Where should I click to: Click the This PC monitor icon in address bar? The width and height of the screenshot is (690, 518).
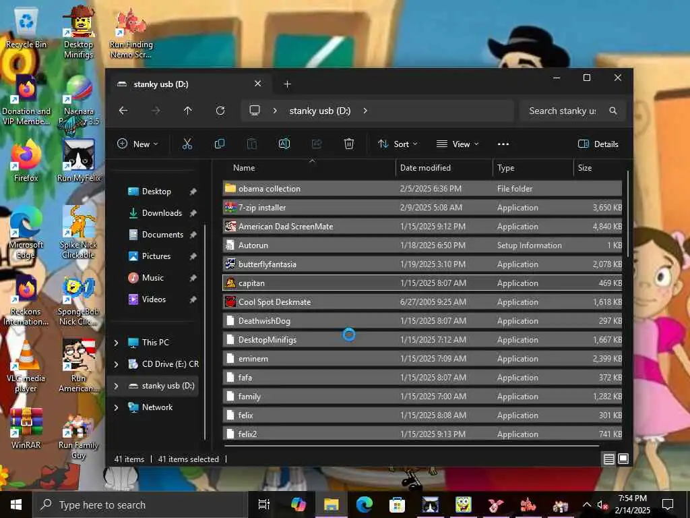click(x=254, y=111)
